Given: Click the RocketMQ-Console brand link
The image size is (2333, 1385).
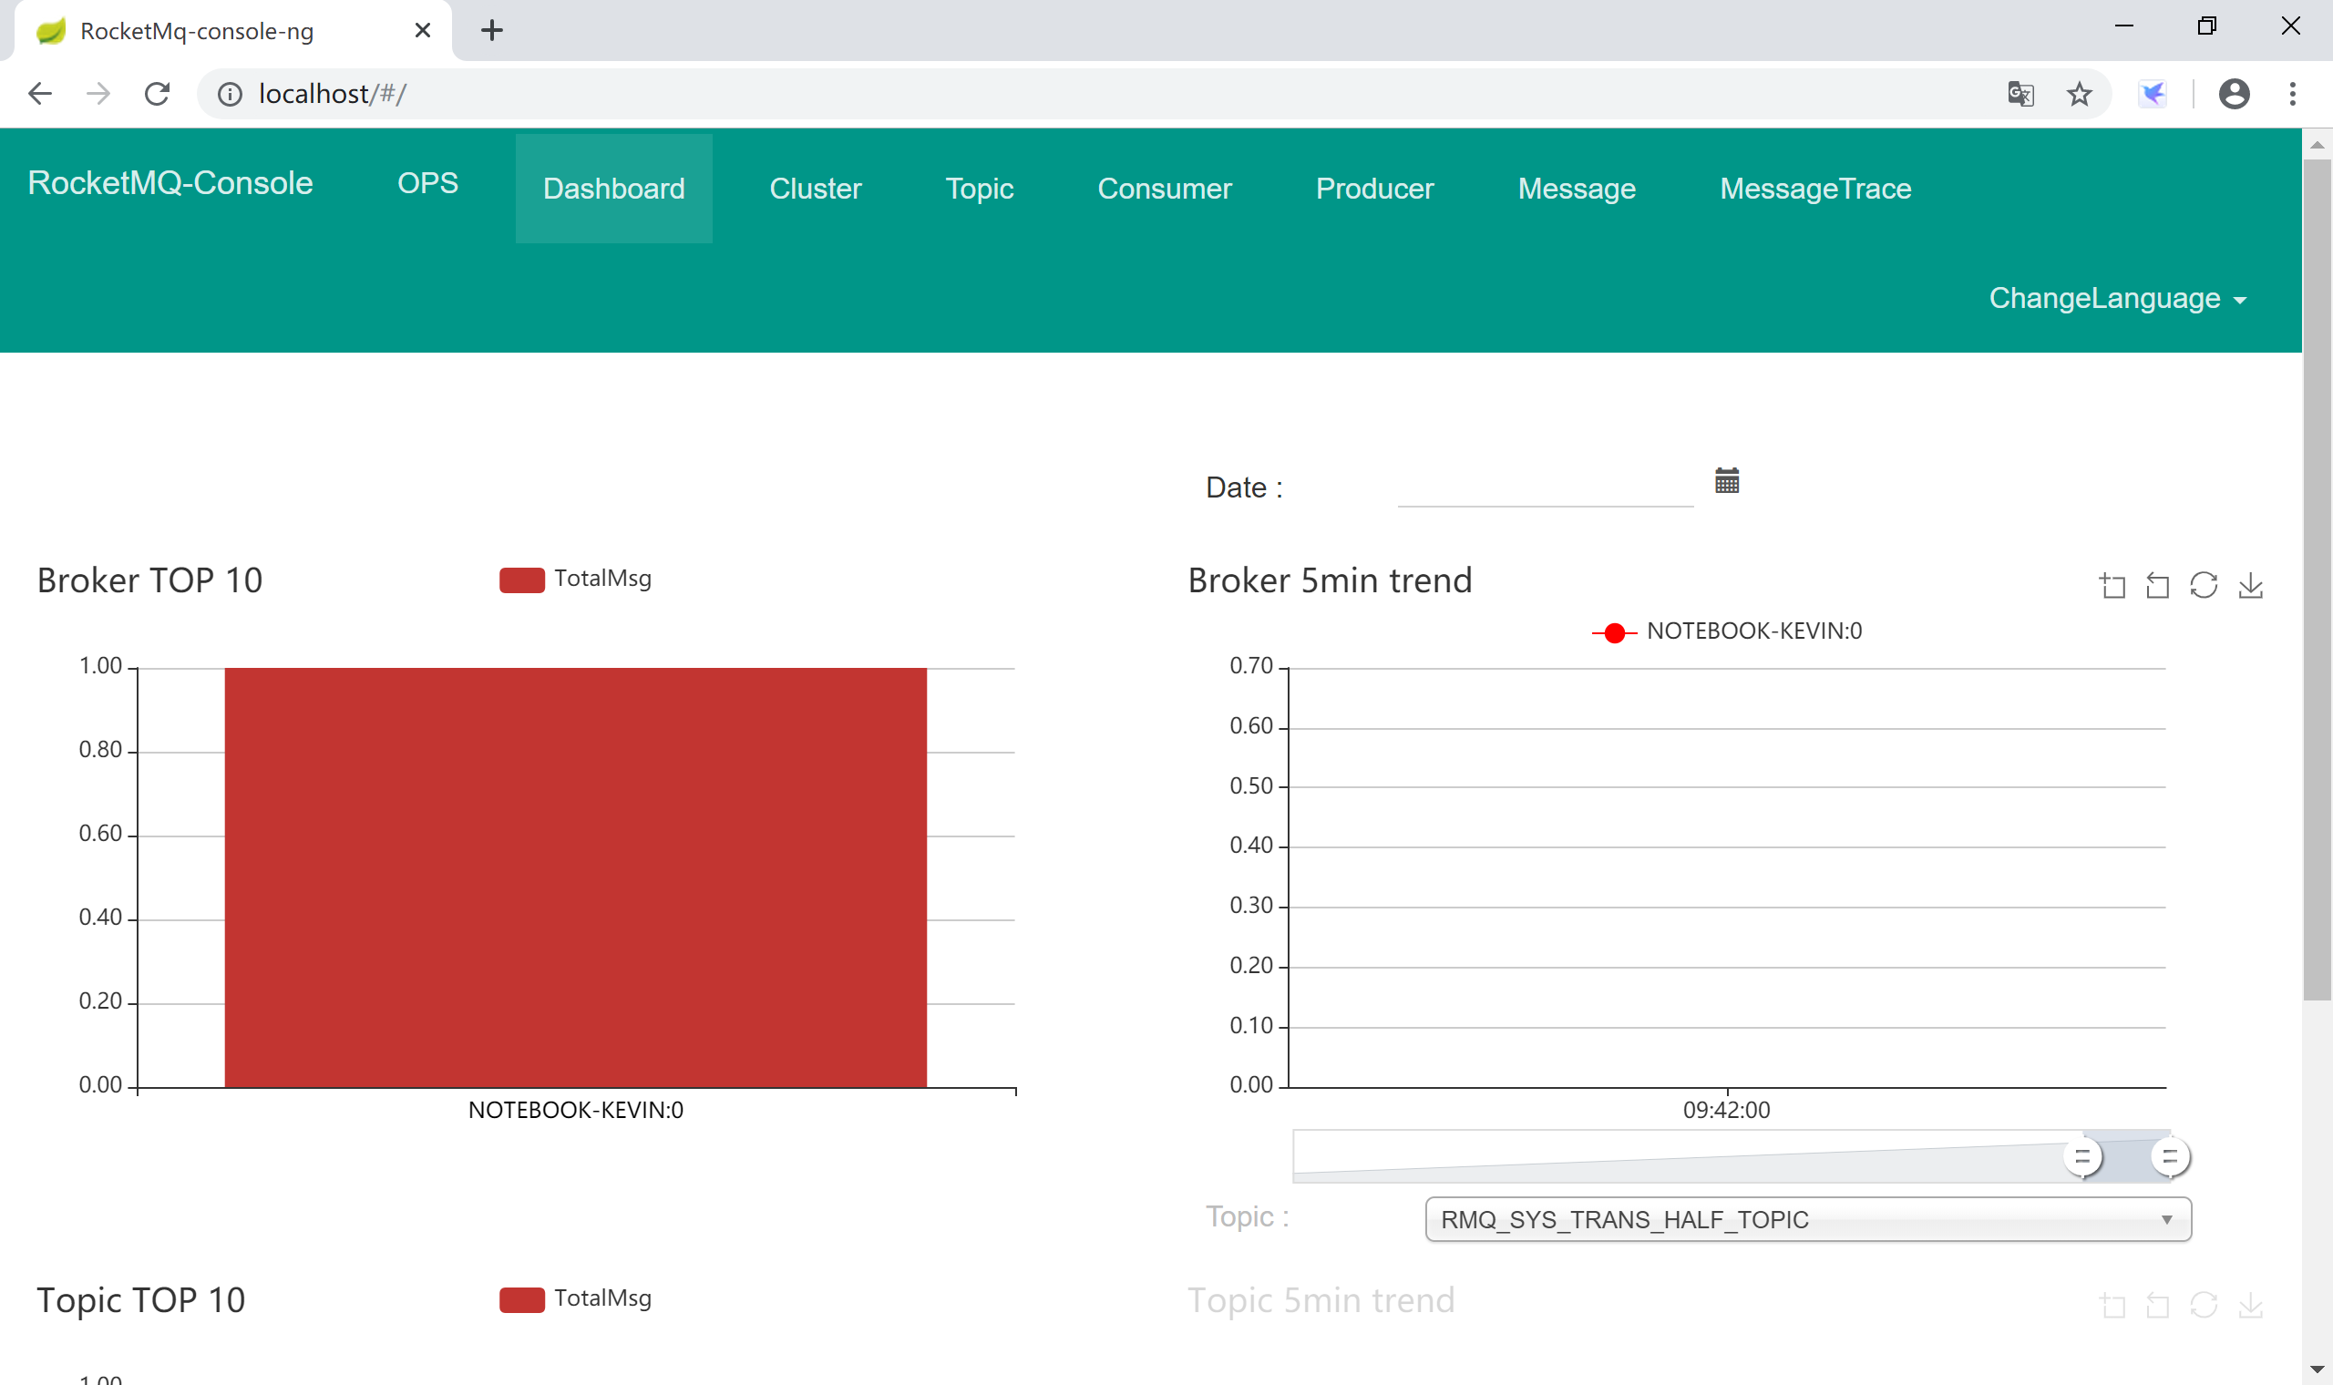Looking at the screenshot, I should (170, 183).
